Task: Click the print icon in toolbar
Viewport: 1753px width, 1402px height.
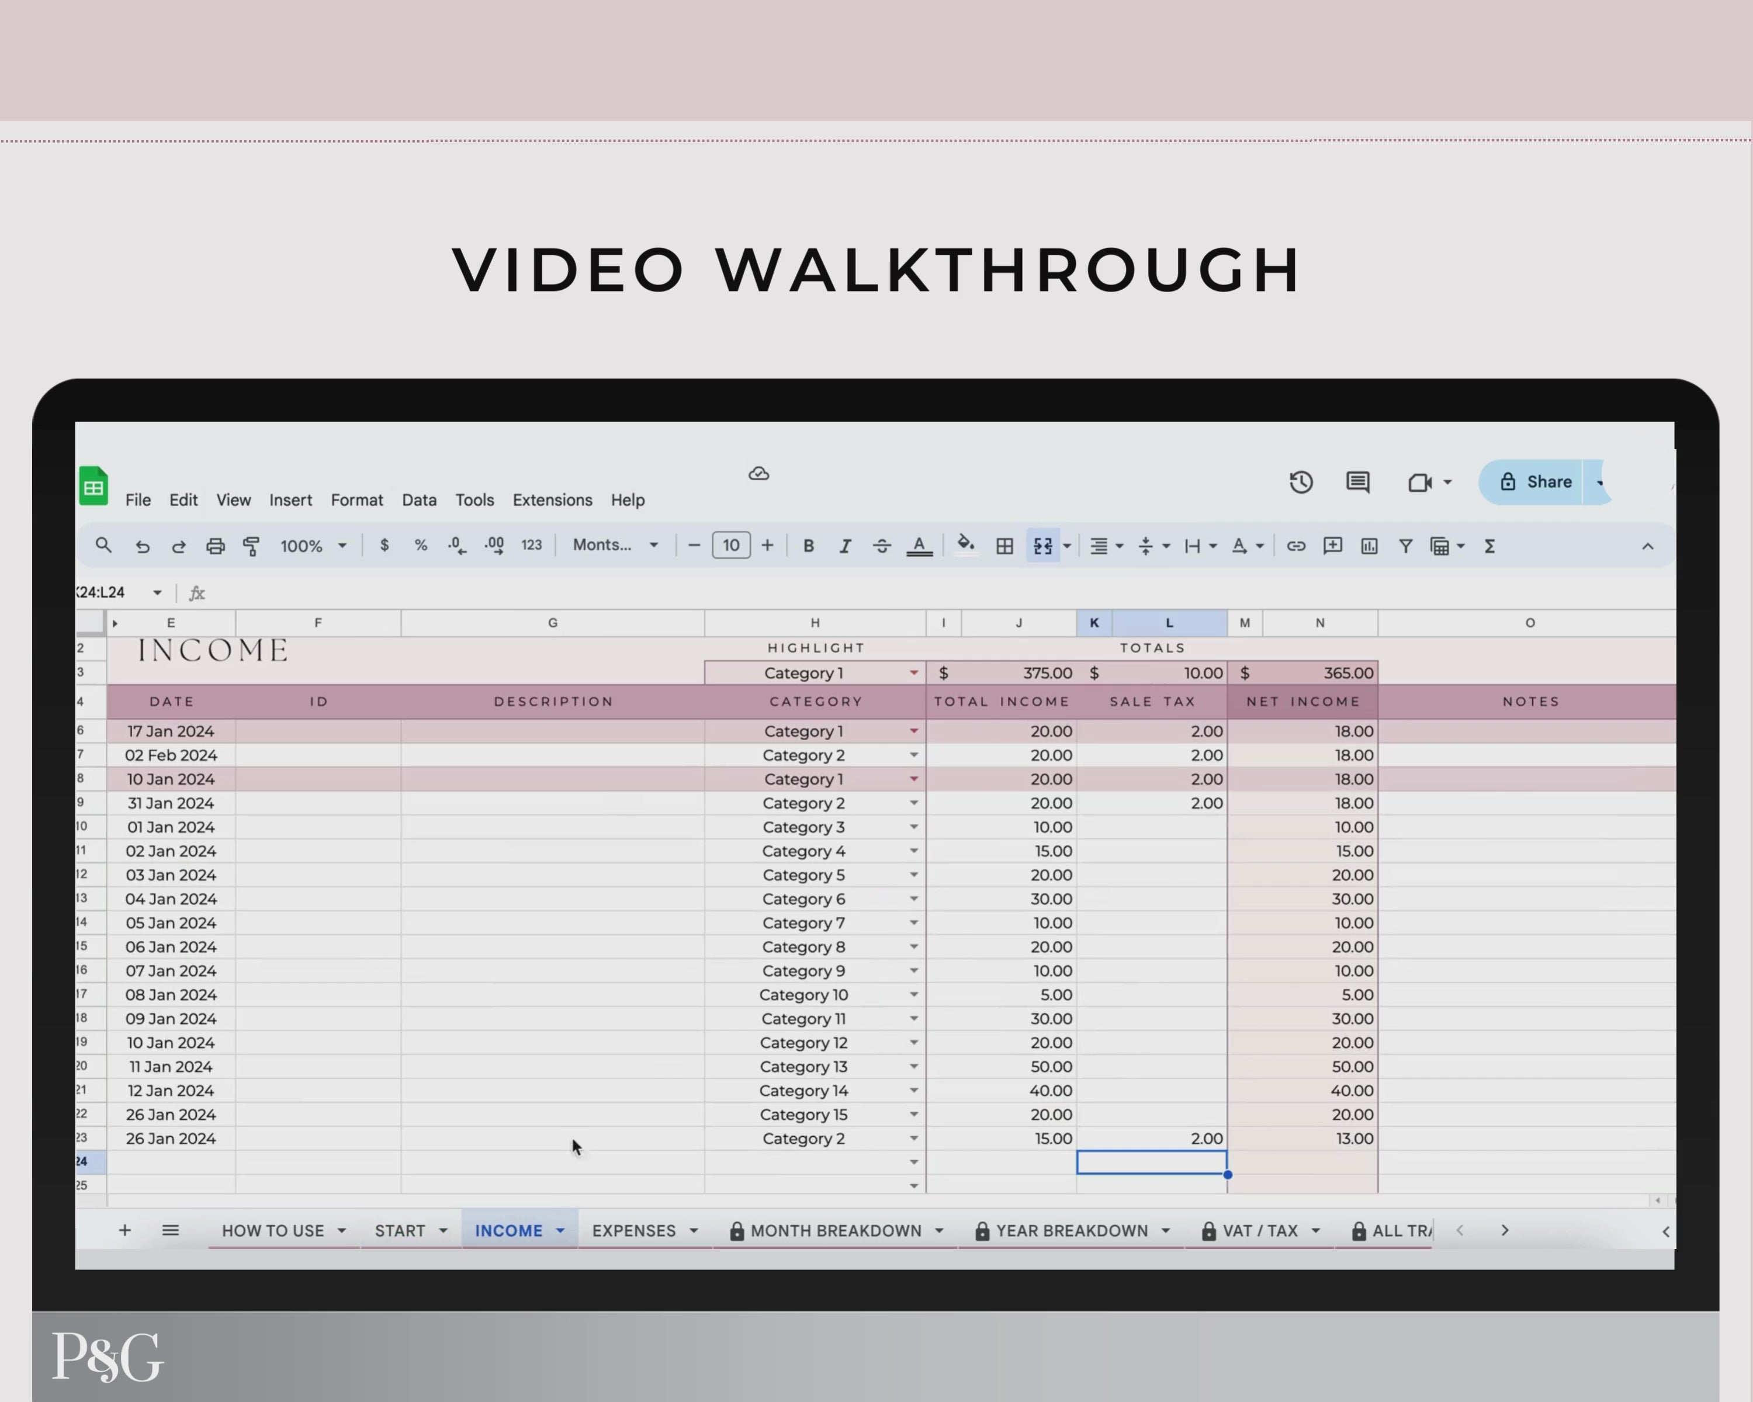Action: [214, 546]
